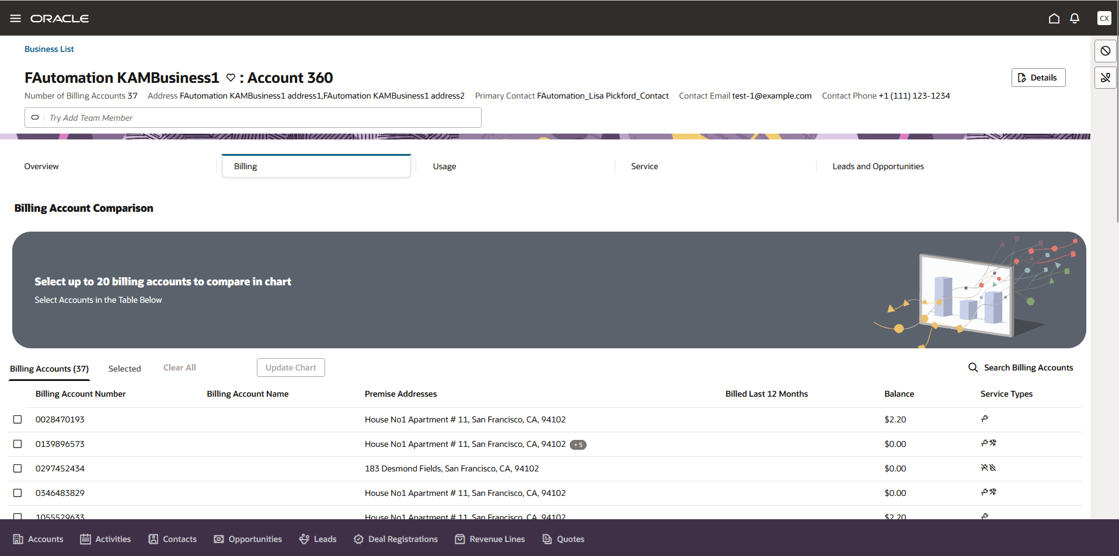Screen dimensions: 1119x556
Task: Click the CX user avatar
Action: 1104,18
